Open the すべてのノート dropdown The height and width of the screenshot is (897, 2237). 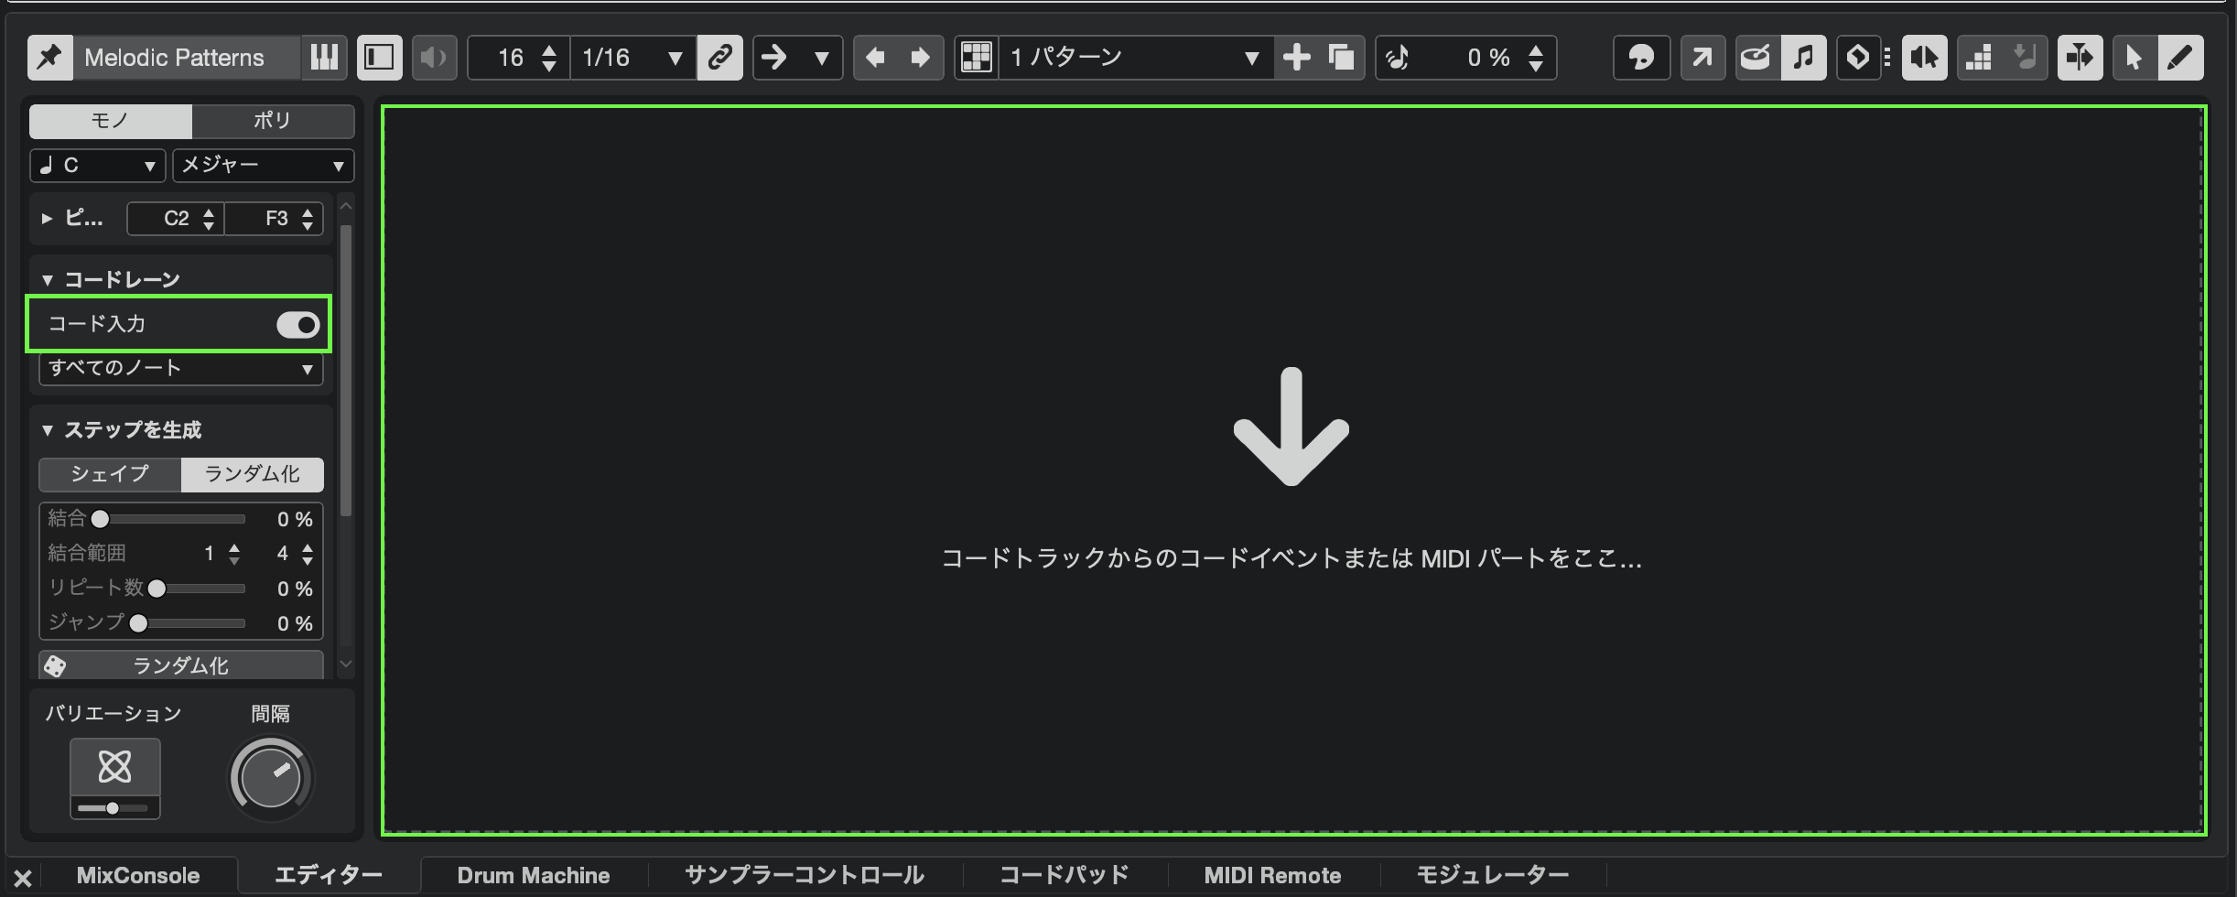(181, 368)
